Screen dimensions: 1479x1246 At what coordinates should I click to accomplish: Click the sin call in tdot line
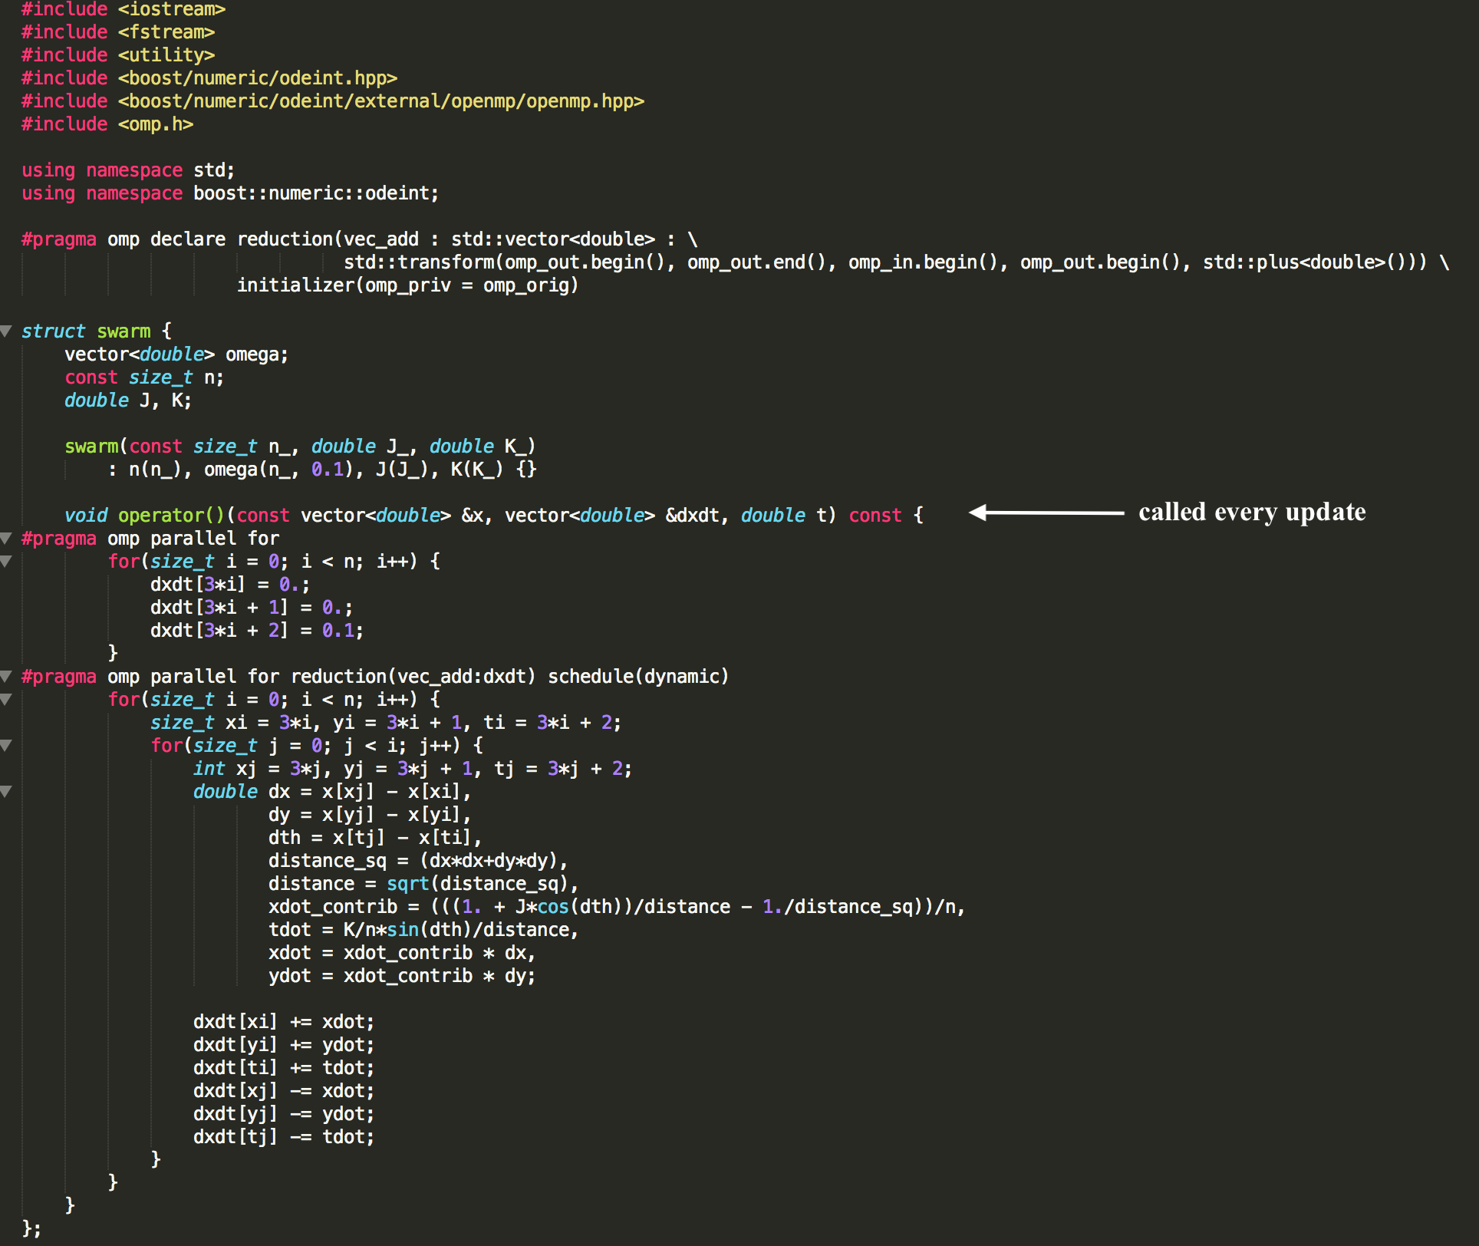402,930
